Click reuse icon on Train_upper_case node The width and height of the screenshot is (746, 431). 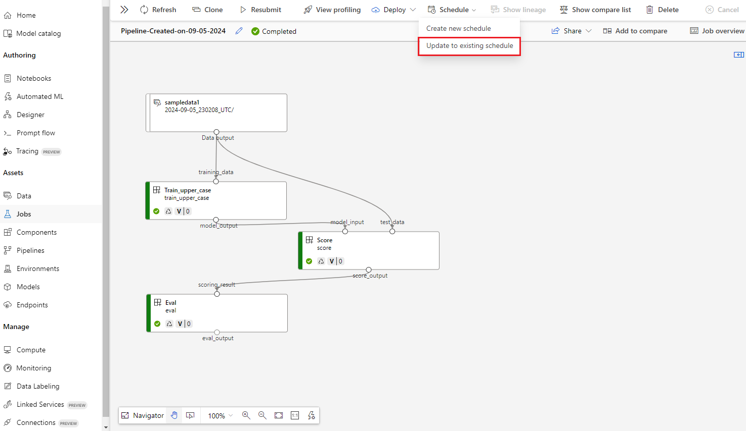(x=168, y=211)
